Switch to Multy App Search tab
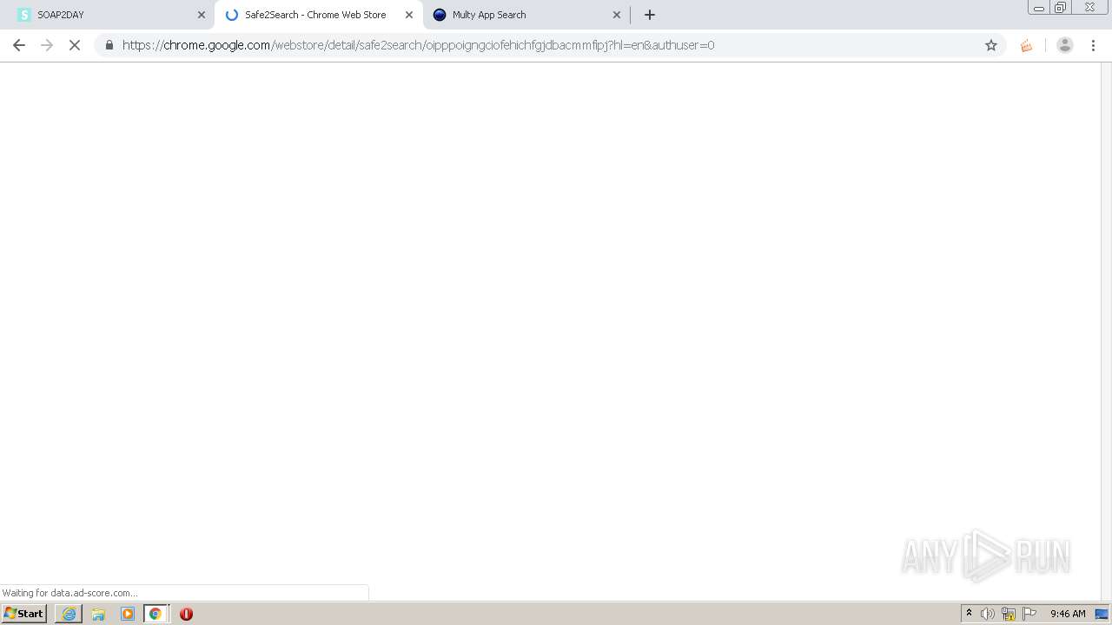1112x625 pixels. pos(526,15)
